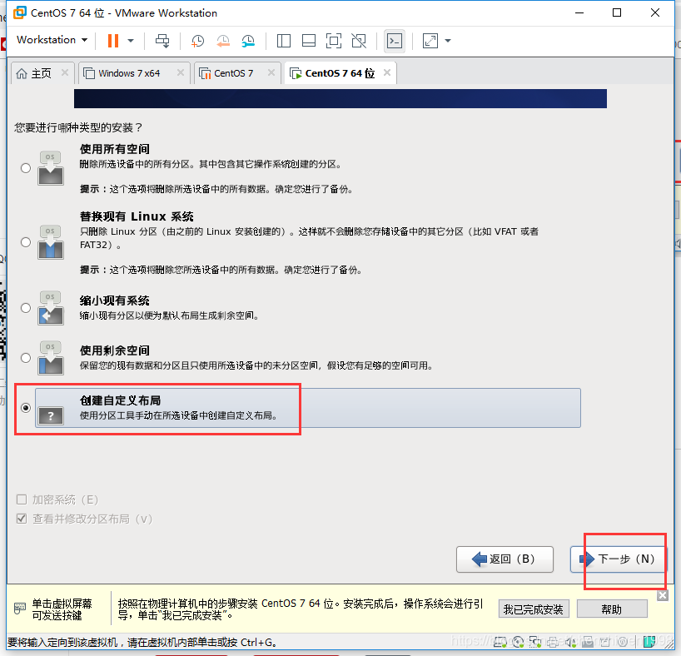Click the 帮助 help button
This screenshot has height=656, width=681.
(x=612, y=609)
